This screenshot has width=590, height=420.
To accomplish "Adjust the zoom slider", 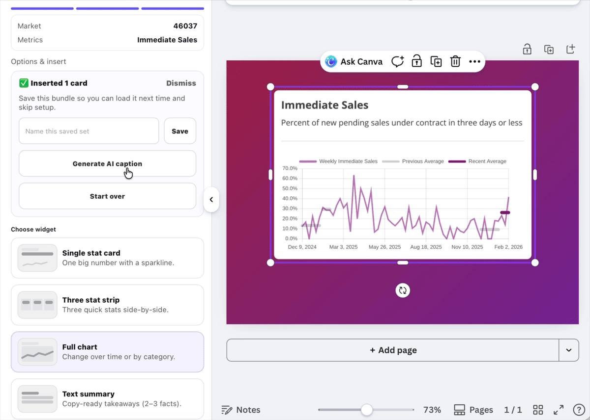I will (x=366, y=410).
